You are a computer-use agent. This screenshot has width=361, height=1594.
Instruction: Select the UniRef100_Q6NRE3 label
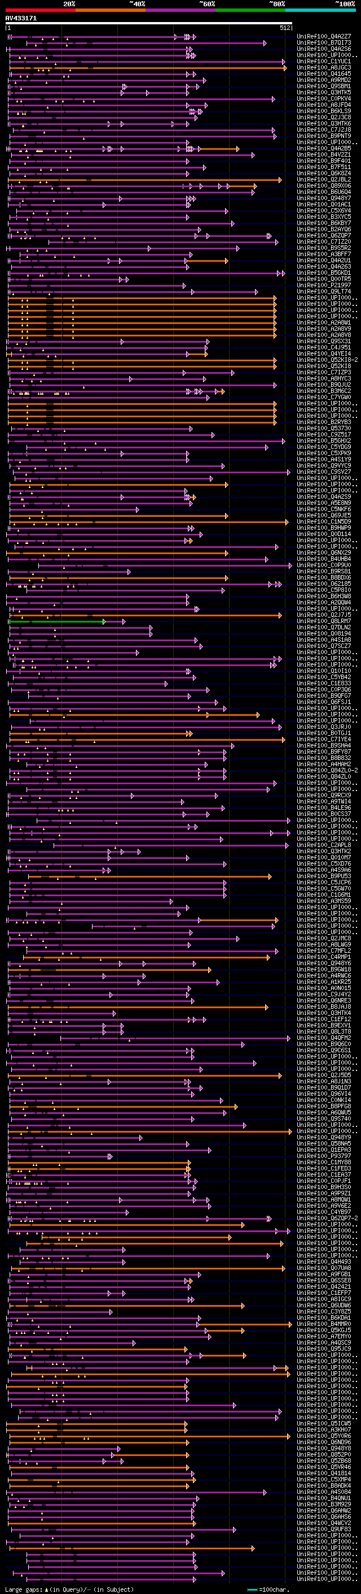[x=324, y=1001]
